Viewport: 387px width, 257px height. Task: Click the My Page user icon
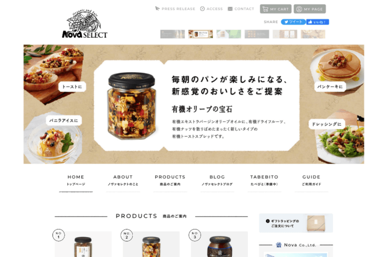coord(299,9)
